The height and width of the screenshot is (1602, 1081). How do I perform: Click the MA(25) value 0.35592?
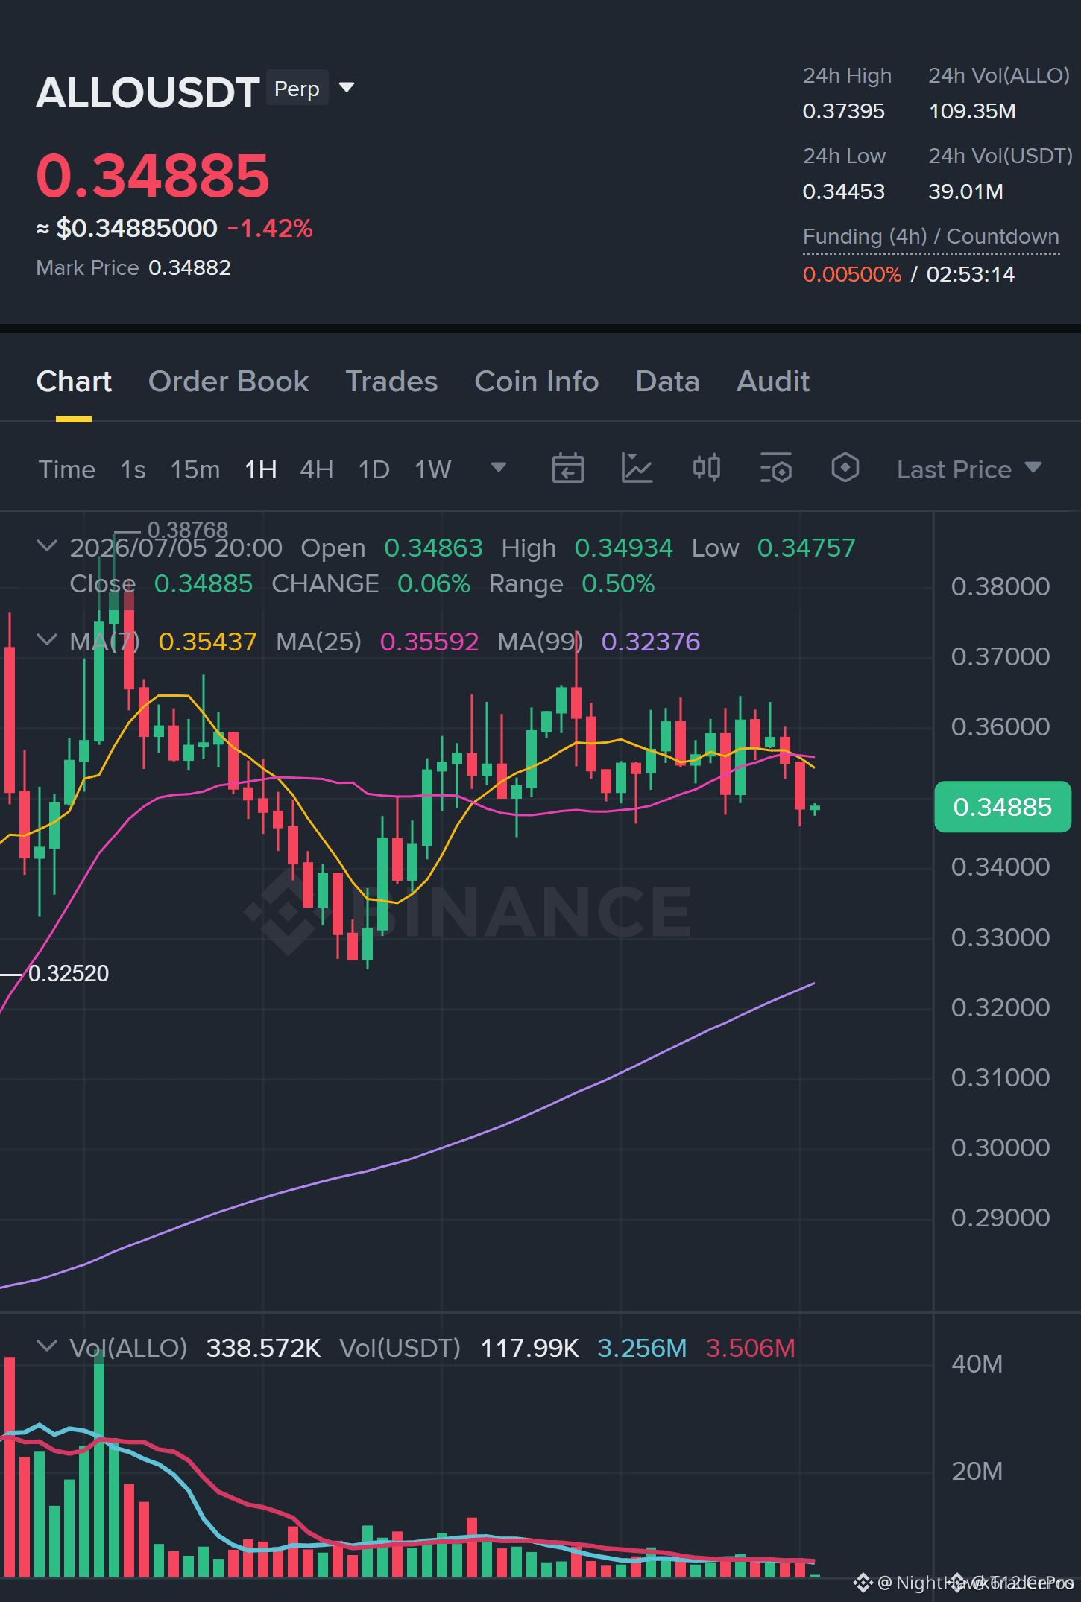click(x=429, y=642)
